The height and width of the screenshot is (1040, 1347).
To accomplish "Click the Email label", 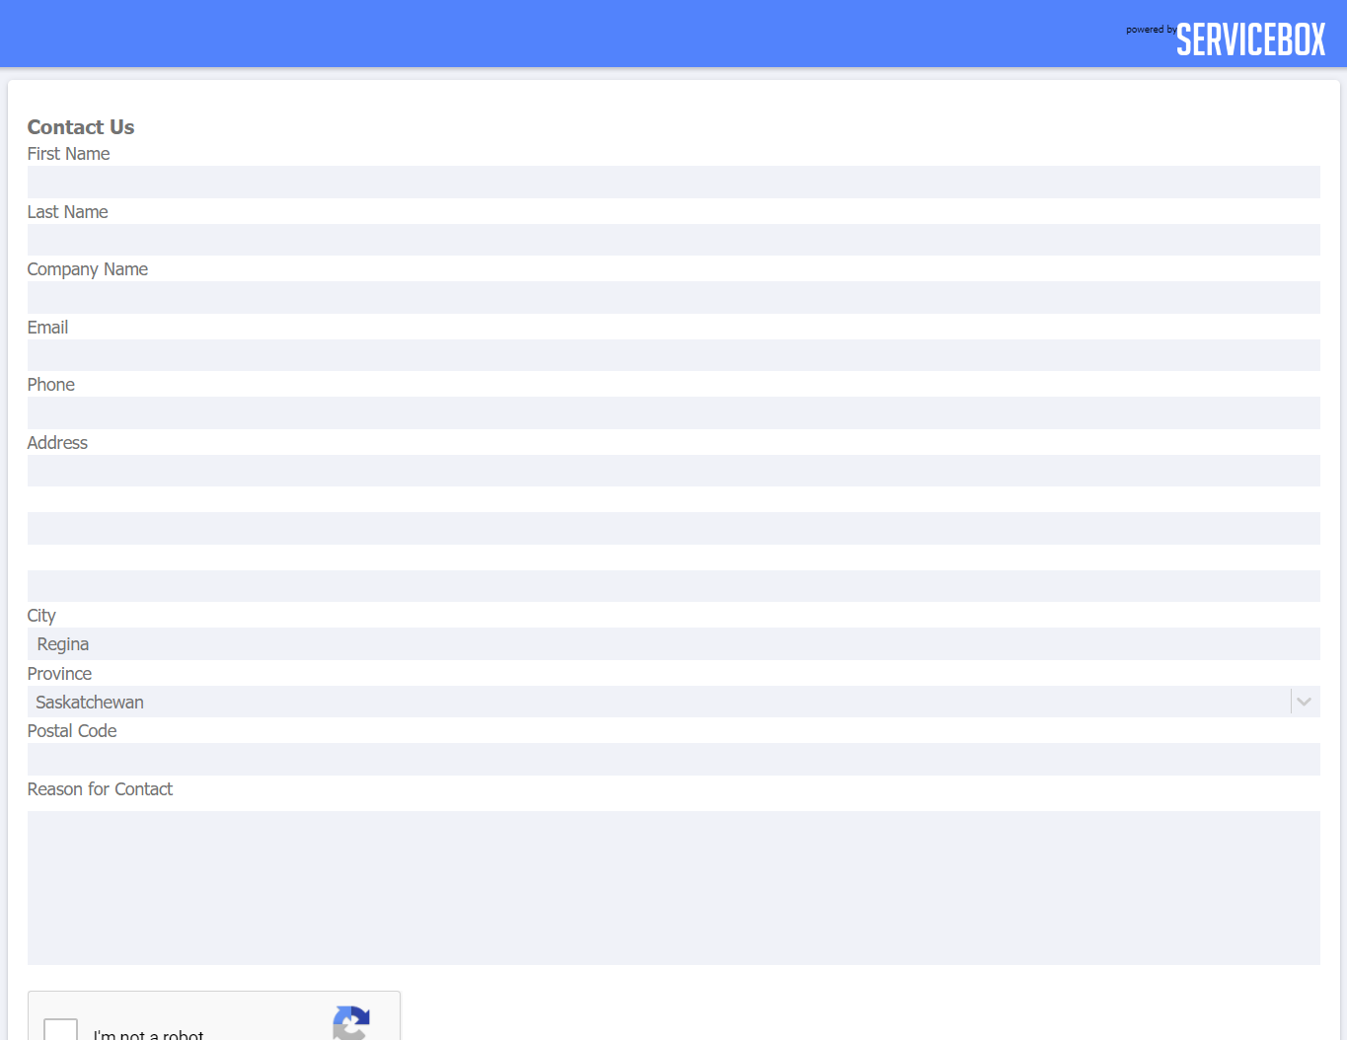I will coord(47,328).
